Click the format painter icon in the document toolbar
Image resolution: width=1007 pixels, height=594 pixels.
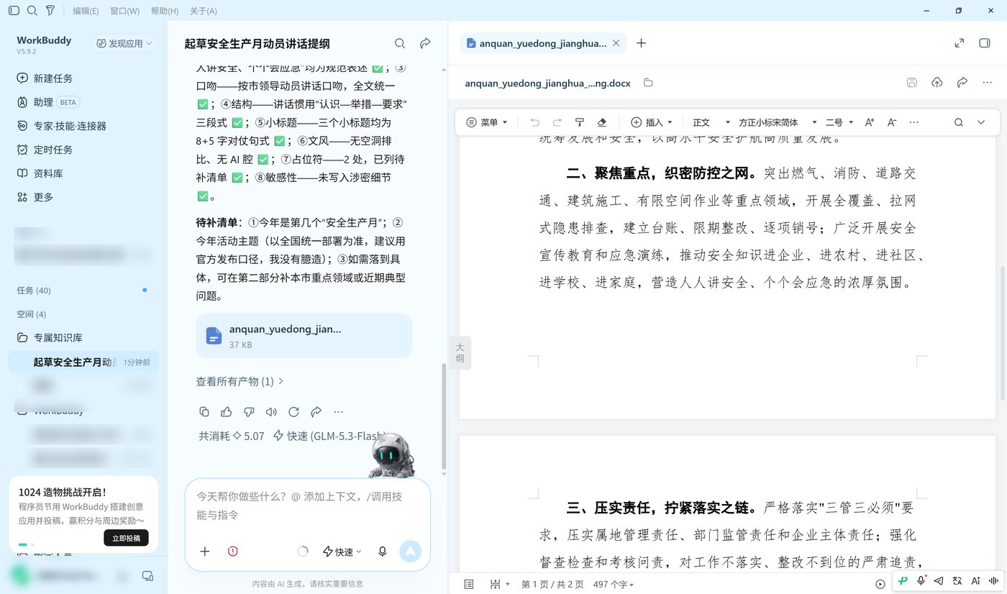pyautogui.click(x=580, y=122)
